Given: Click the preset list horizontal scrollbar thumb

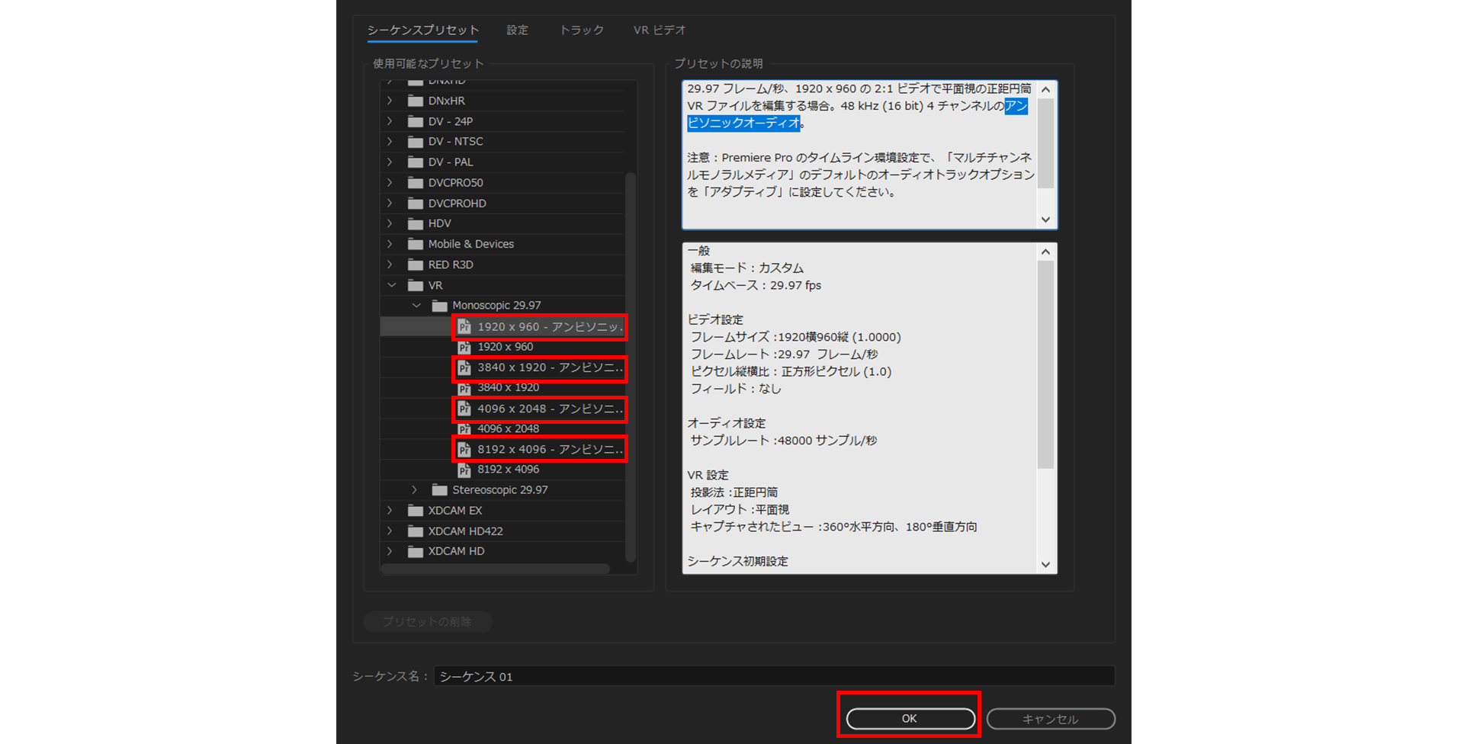Looking at the screenshot, I should [496, 569].
